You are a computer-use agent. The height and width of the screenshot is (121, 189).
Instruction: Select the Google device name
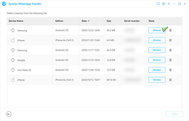point(21,60)
